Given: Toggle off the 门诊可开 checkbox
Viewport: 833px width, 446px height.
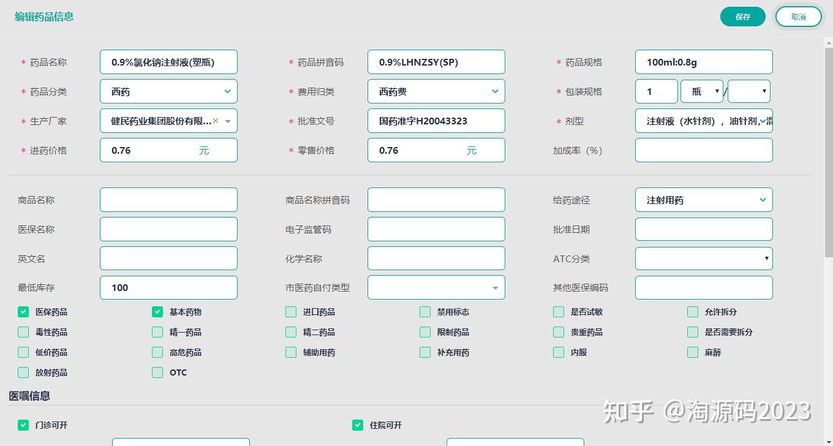Looking at the screenshot, I should pos(23,425).
